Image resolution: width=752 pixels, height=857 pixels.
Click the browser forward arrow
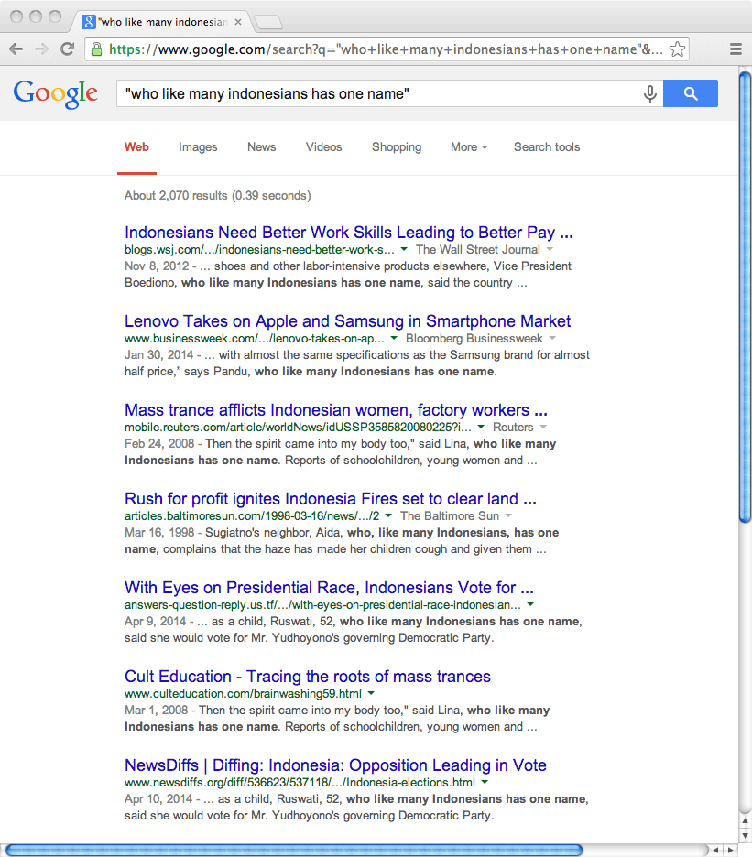pos(41,49)
